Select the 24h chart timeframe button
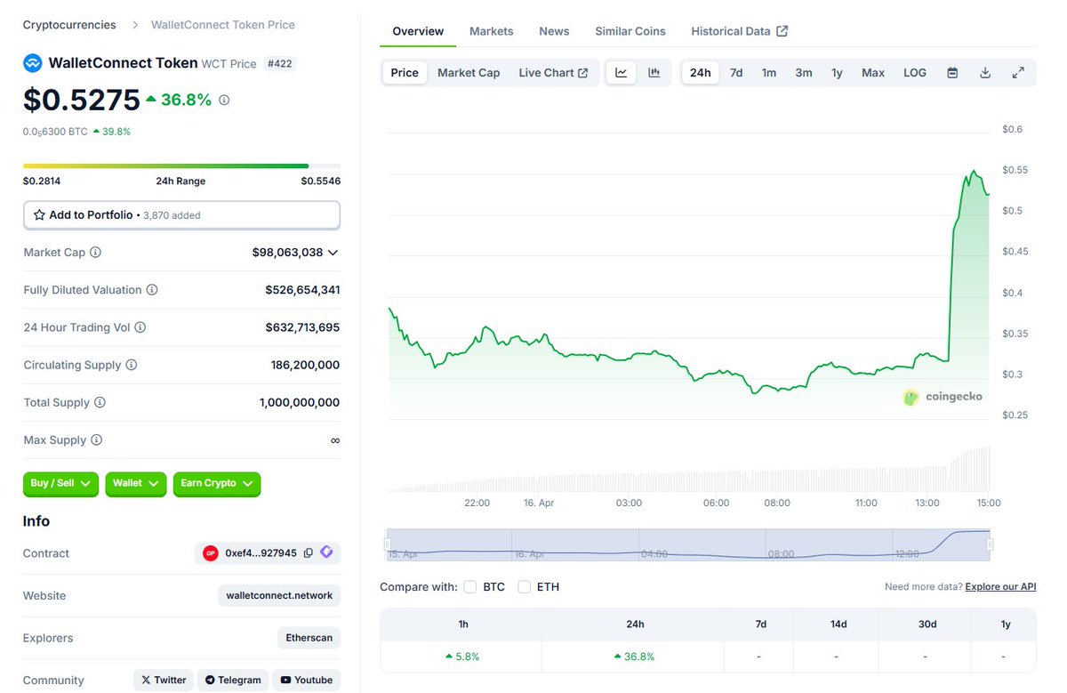The width and height of the screenshot is (1067, 693). coord(701,73)
